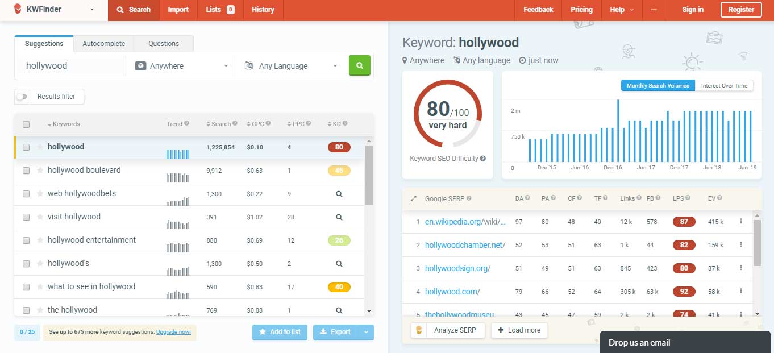The height and width of the screenshot is (353, 774).
Task: Check the box beside the keyword 'hollywood'
Action: pyautogui.click(x=26, y=147)
